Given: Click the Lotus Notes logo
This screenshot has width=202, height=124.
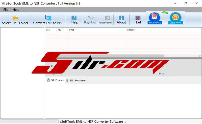Looking at the screenshot, I should [175, 18].
